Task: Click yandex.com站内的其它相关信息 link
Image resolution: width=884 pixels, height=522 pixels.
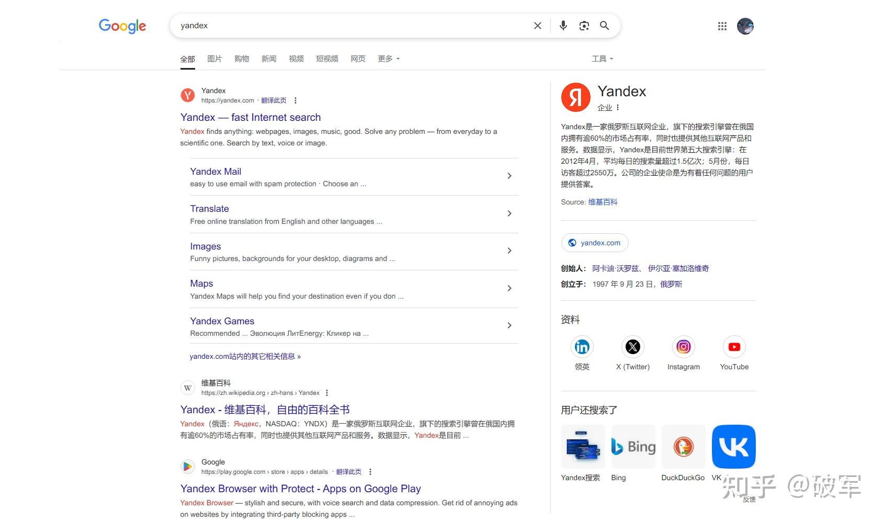Action: [245, 356]
